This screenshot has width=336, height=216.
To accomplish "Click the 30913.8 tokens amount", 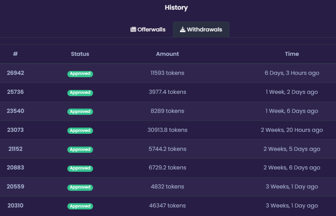I will click(167, 130).
